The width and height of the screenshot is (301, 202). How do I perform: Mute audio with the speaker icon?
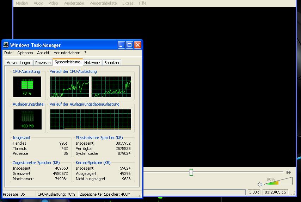260,184
